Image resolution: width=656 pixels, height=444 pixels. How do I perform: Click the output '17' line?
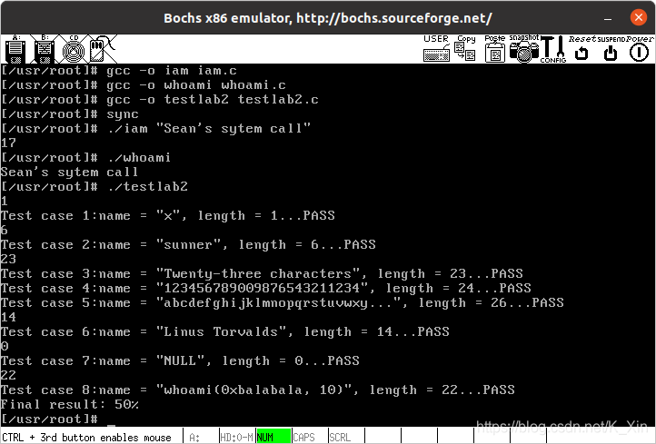click(8, 143)
